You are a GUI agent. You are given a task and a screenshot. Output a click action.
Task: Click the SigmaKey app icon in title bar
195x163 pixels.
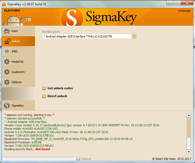point(4,4)
